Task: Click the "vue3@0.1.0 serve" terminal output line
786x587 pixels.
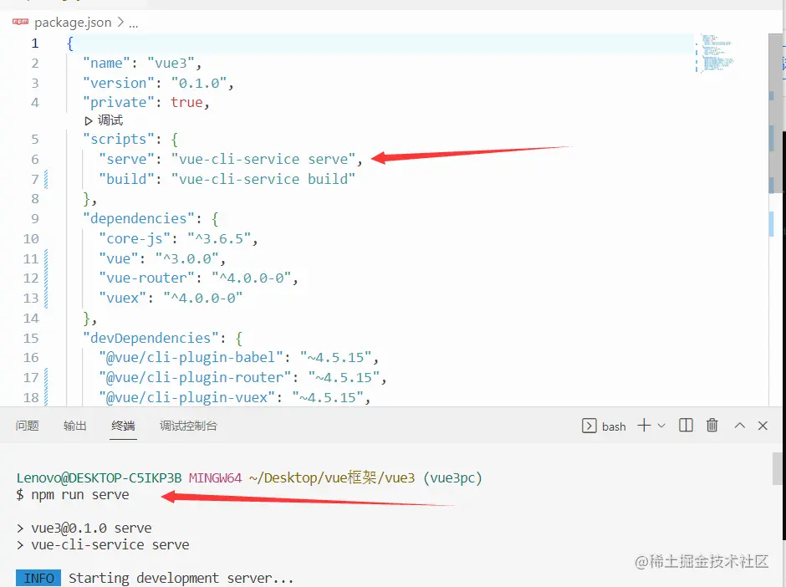Action: 91,528
